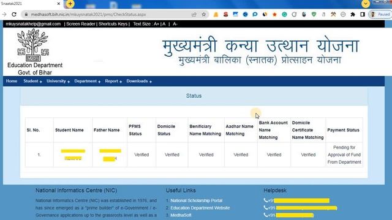
Task: Open Education Department Website link
Action: pos(200,208)
